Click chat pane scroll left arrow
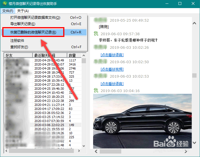 point(96,151)
